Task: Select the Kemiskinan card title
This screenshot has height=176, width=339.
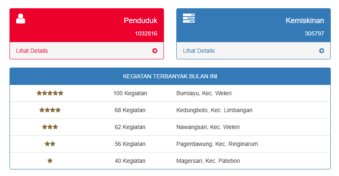Action: [305, 21]
